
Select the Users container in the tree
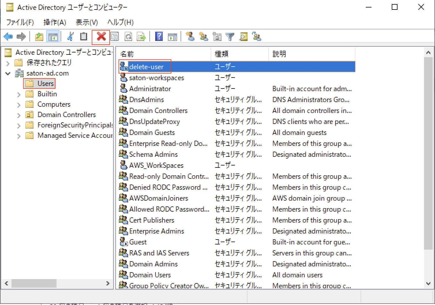pyautogui.click(x=46, y=83)
